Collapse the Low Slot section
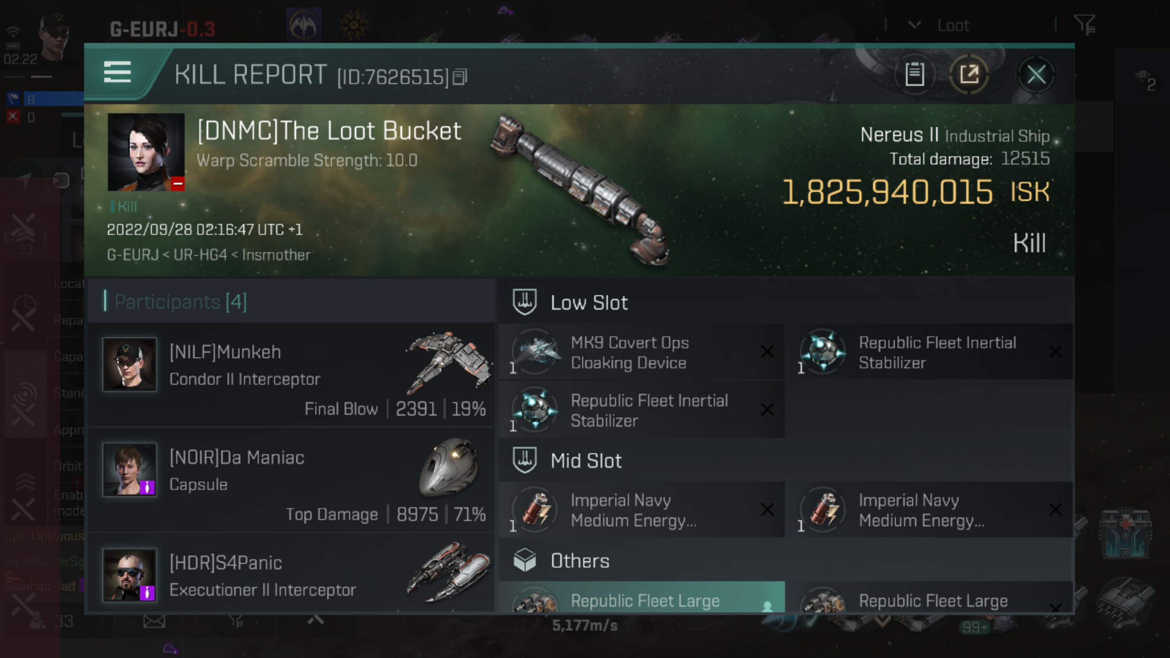This screenshot has height=658, width=1170. 589,302
